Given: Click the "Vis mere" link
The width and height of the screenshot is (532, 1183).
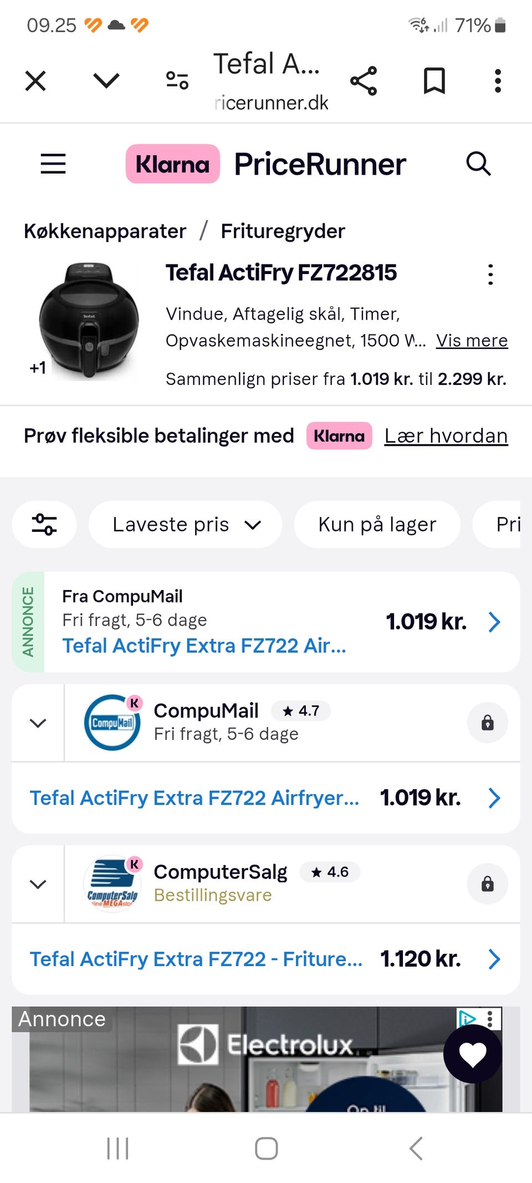Looking at the screenshot, I should point(472,340).
